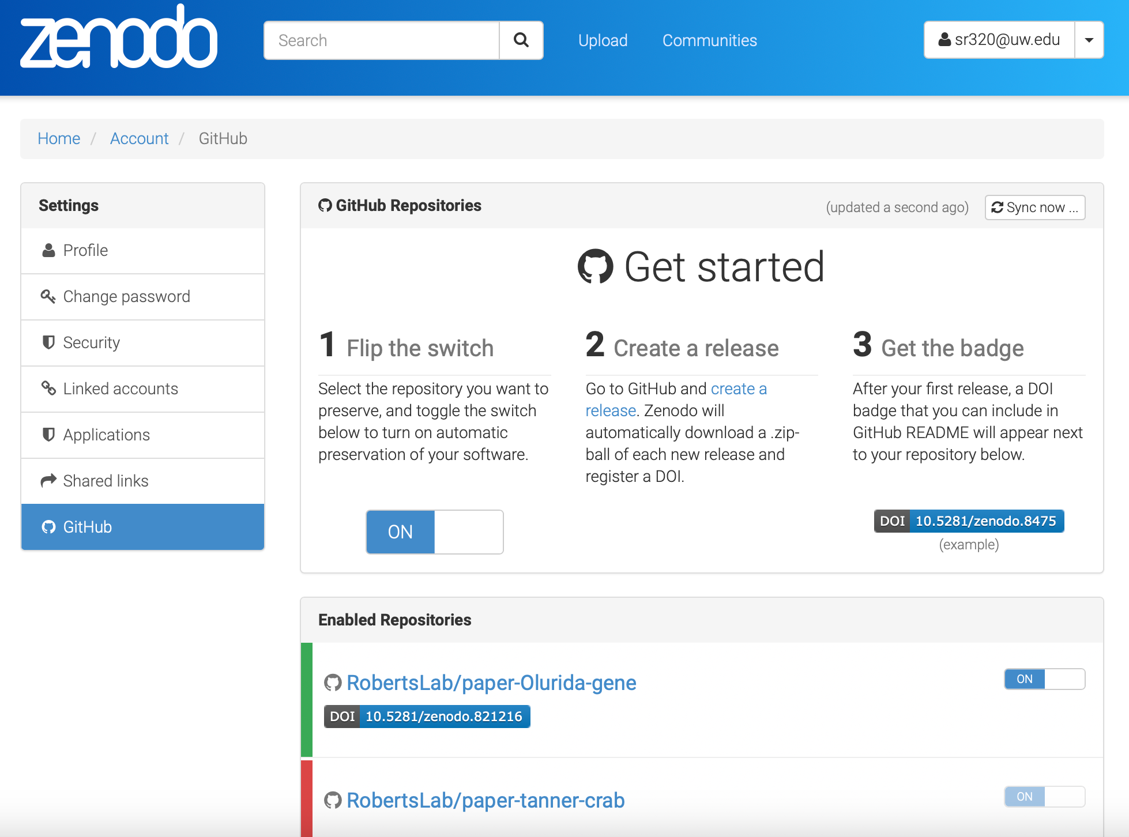
Task: Click the Change password key icon
Action: point(48,296)
